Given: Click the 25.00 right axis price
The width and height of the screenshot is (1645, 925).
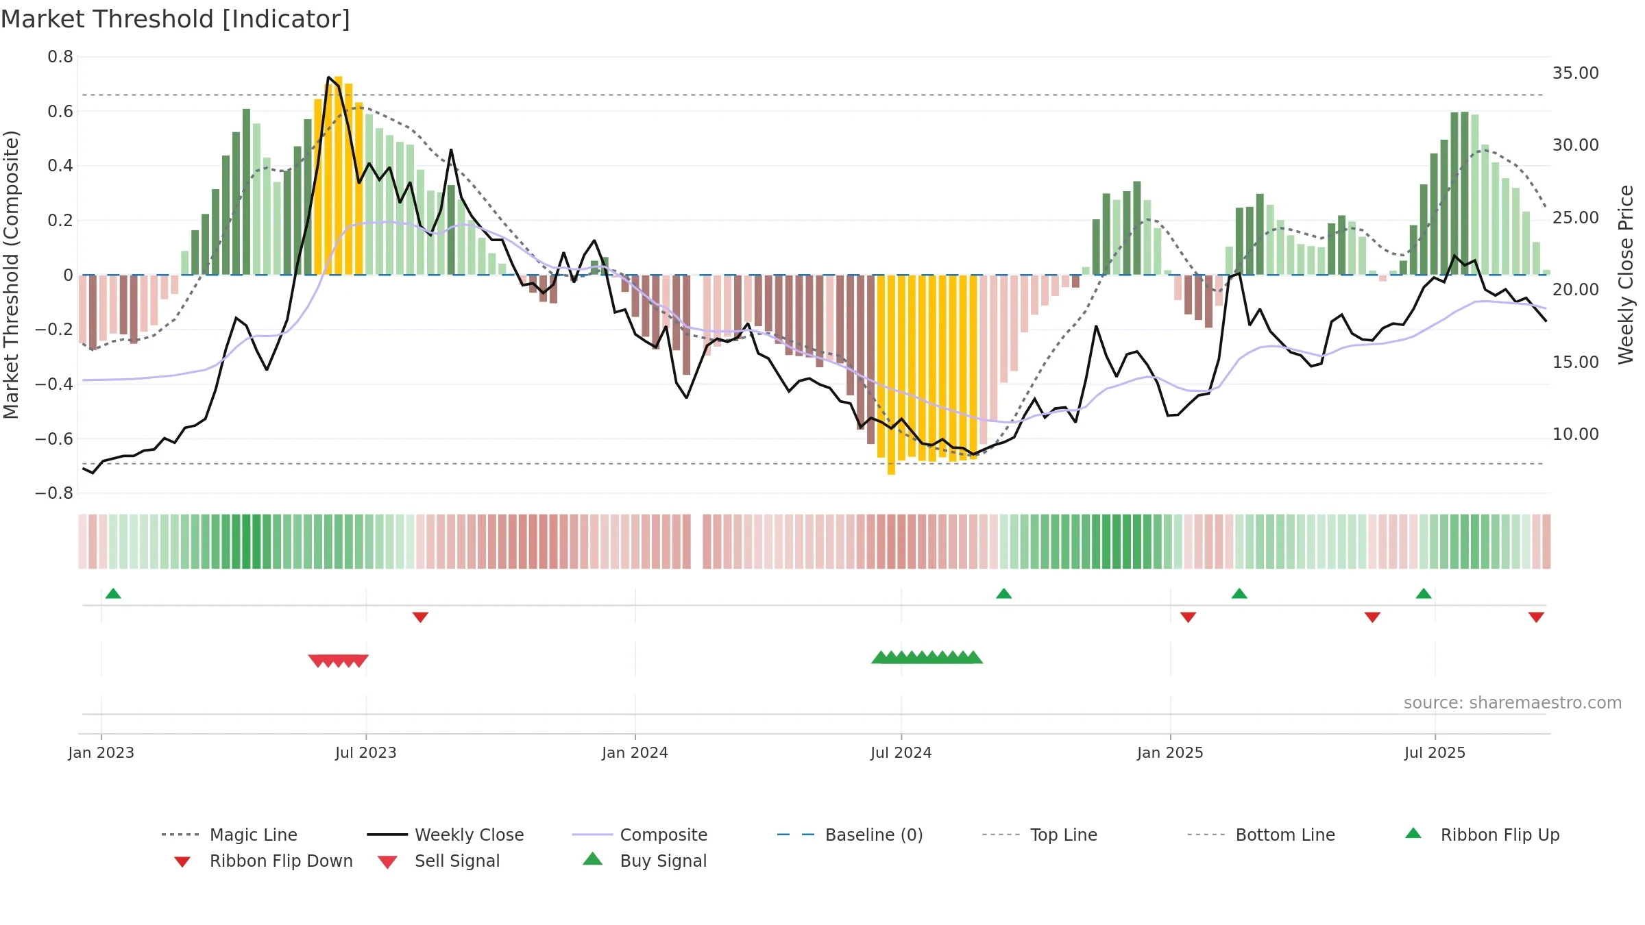Looking at the screenshot, I should point(1576,218).
